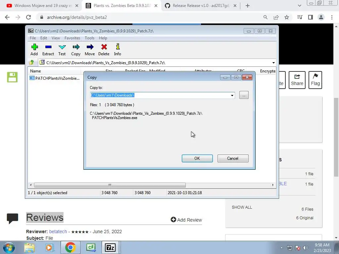Click the Share button on archive.org page
This screenshot has width=339, height=254.
point(297,80)
